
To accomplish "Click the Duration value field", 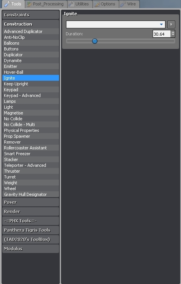I will [162, 34].
